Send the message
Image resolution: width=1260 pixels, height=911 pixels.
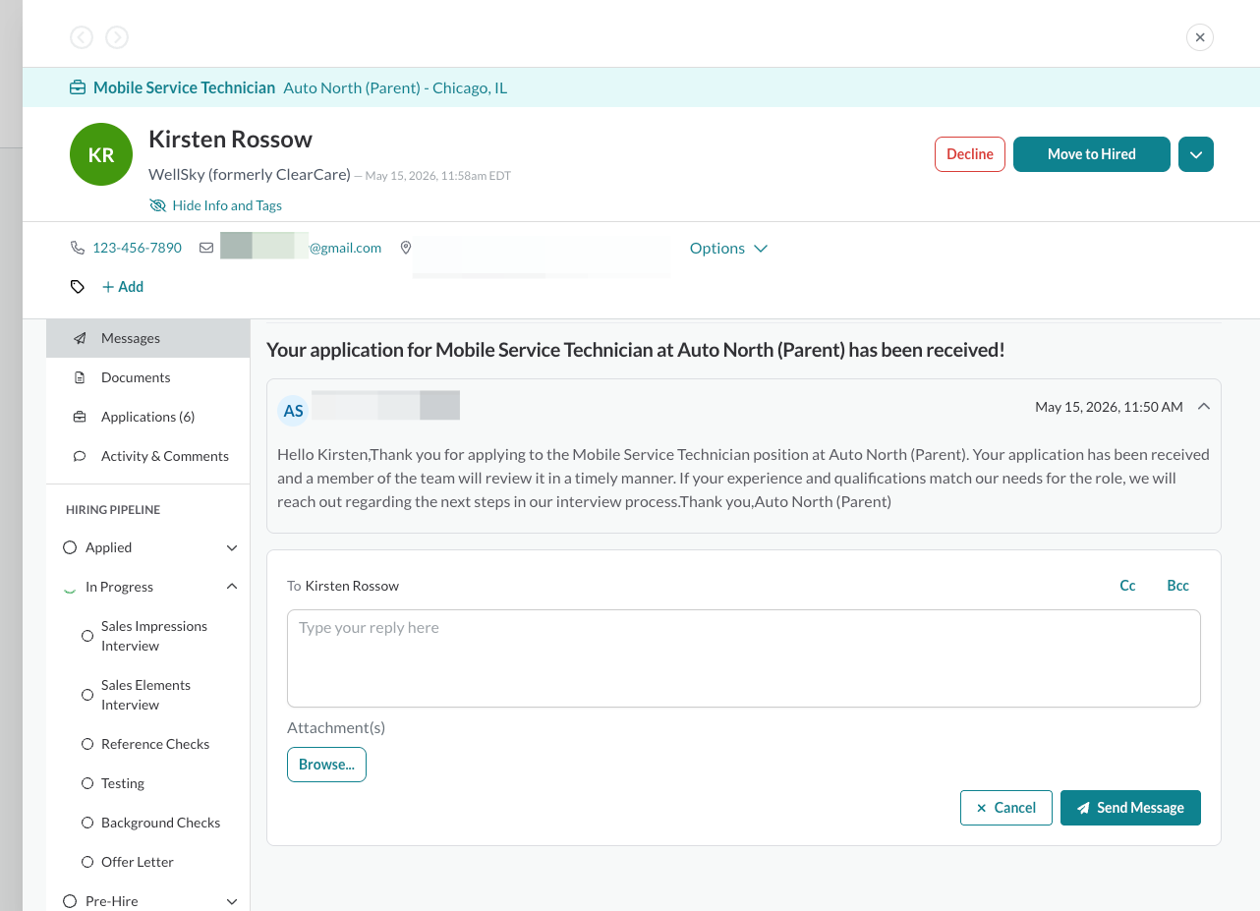point(1130,808)
